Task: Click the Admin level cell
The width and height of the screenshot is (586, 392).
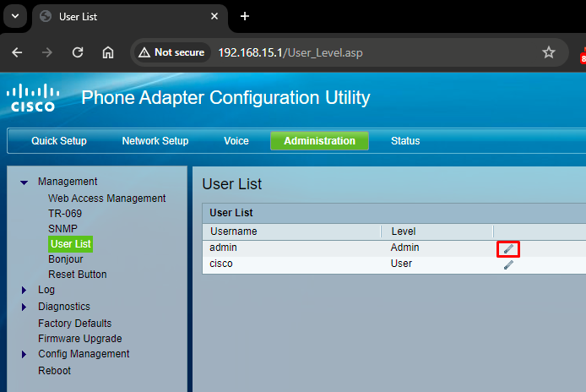Action: (404, 248)
